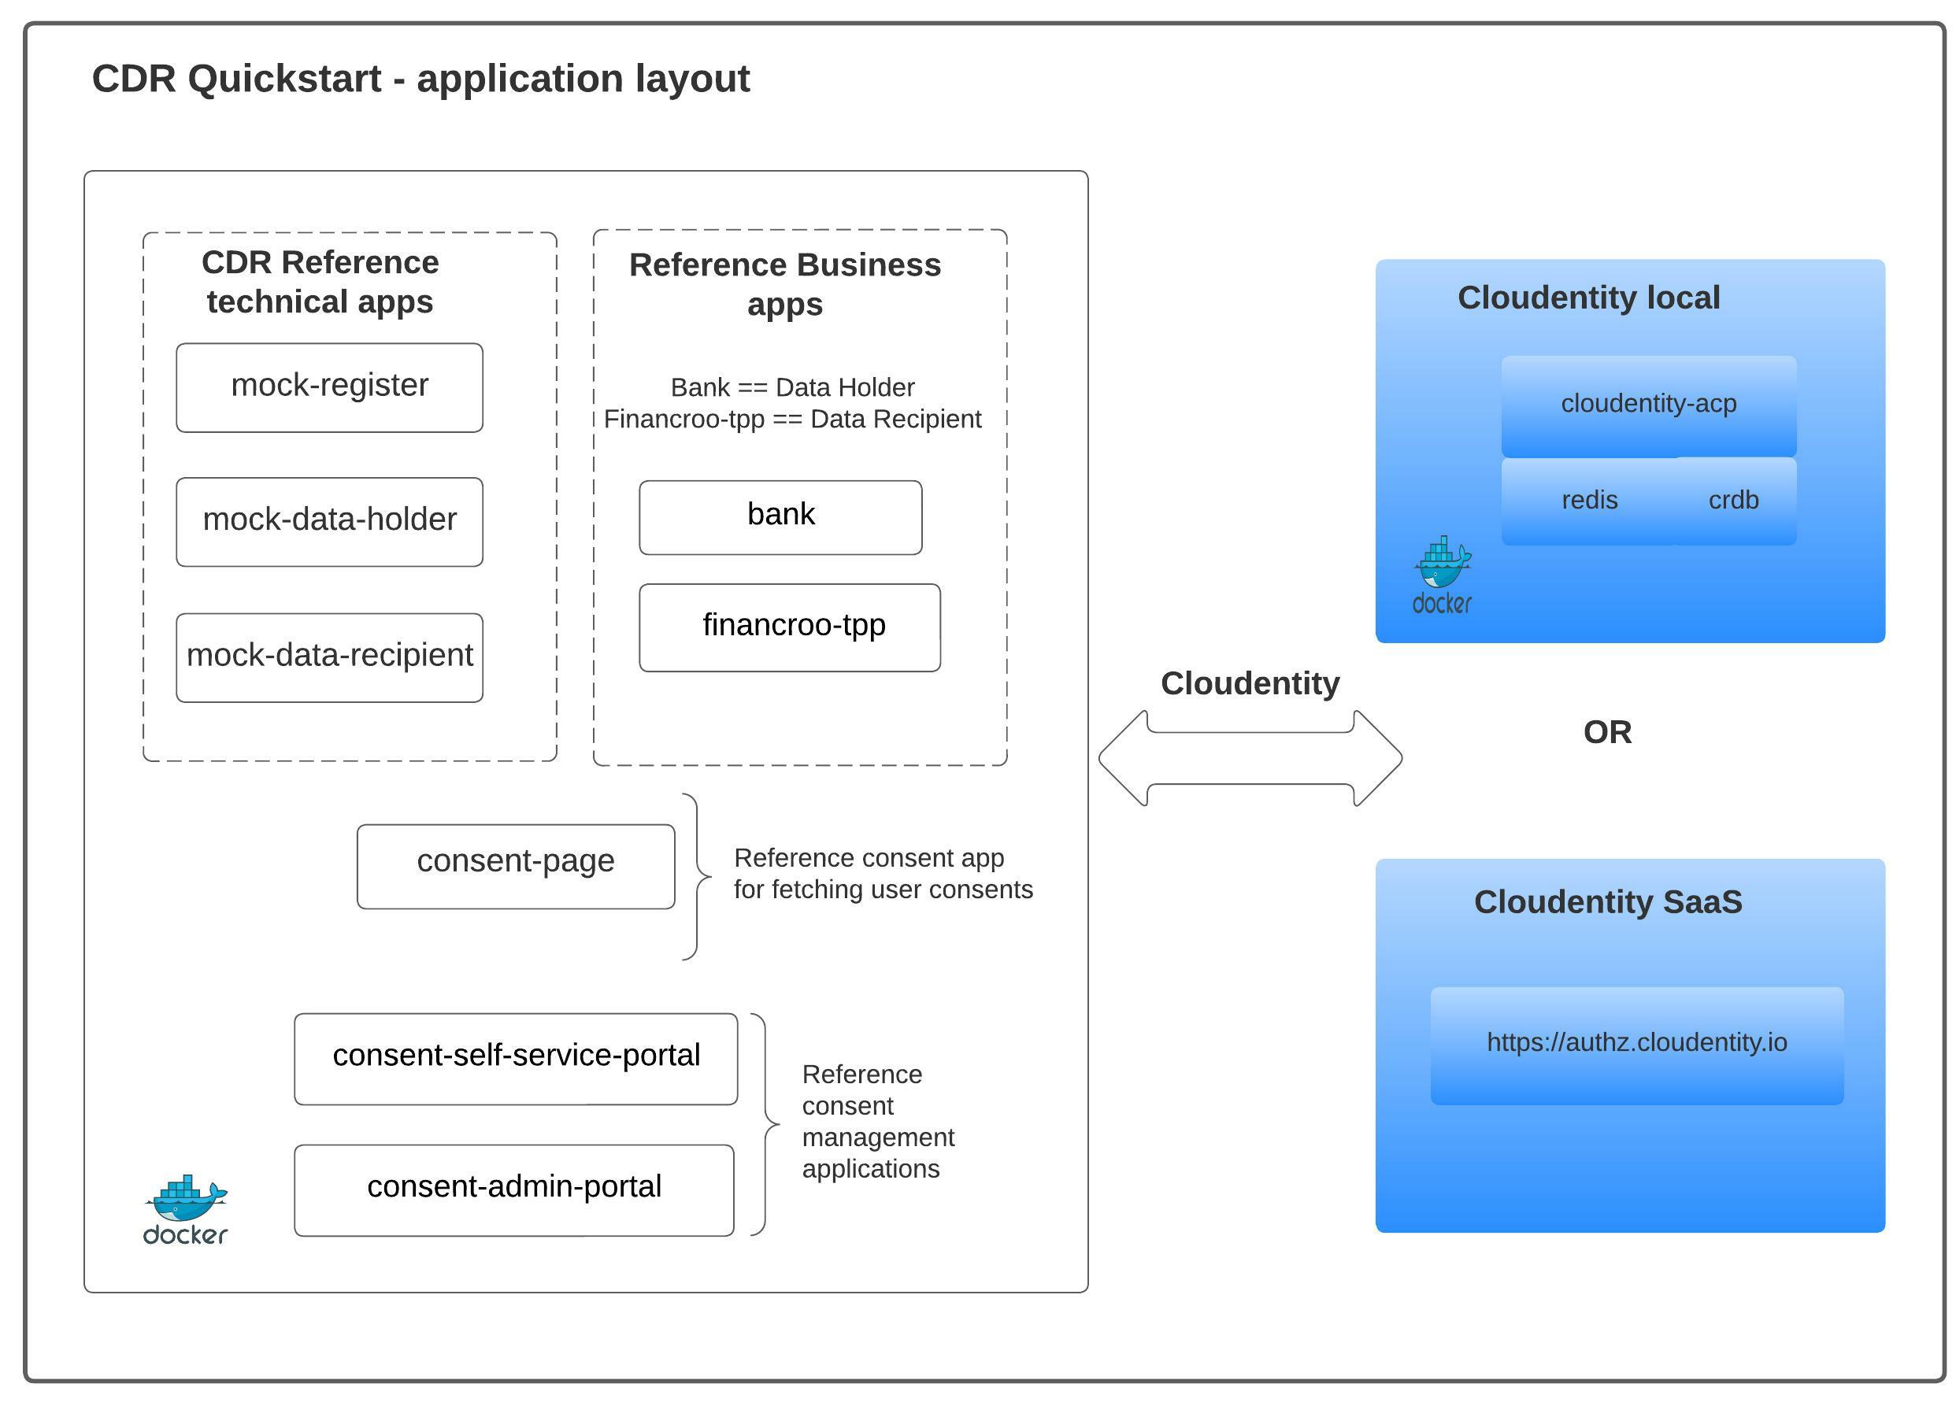The height and width of the screenshot is (1402, 1956).
Task: Click the 'Cloudentity' label above the arrow
Action: (x=1250, y=683)
